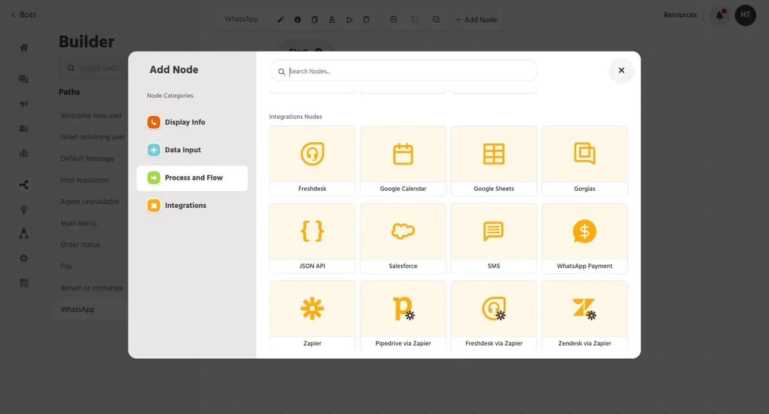Open the Resources link
Screen dimensions: 769x414
(x=680, y=15)
